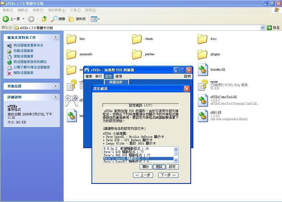Open the cheats folder icon
282x202 pixels.
click(137, 39)
